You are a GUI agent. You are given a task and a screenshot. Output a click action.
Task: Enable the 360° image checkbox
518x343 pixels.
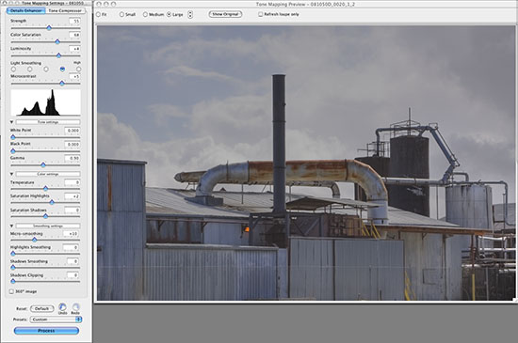click(x=11, y=291)
